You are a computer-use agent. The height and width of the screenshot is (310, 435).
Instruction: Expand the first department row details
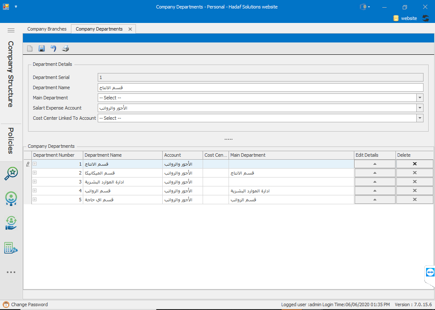34,163
